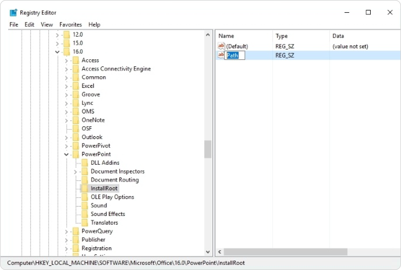
Task: Close the Registry Editor window
Action: (390, 12)
